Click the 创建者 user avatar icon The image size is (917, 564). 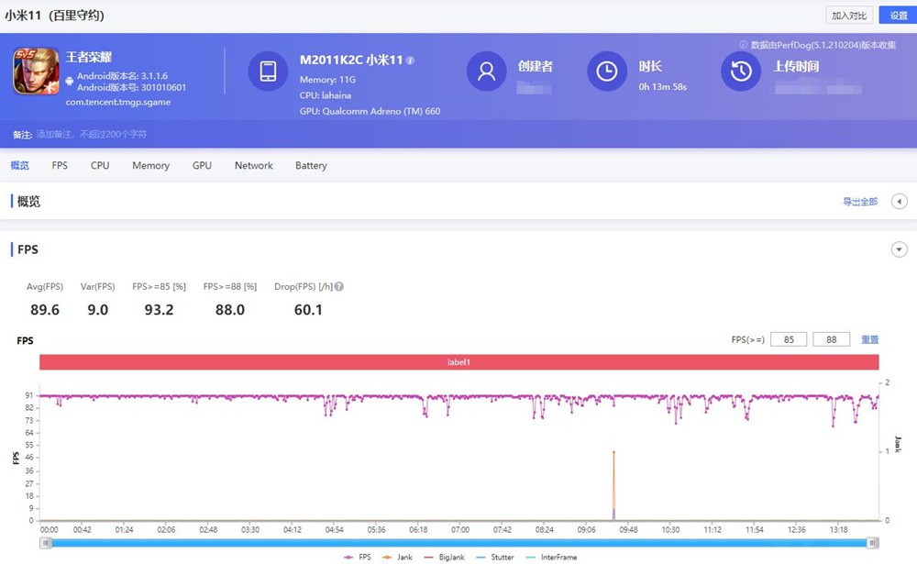tap(486, 71)
